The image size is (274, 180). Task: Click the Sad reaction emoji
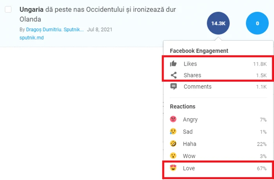point(173,131)
